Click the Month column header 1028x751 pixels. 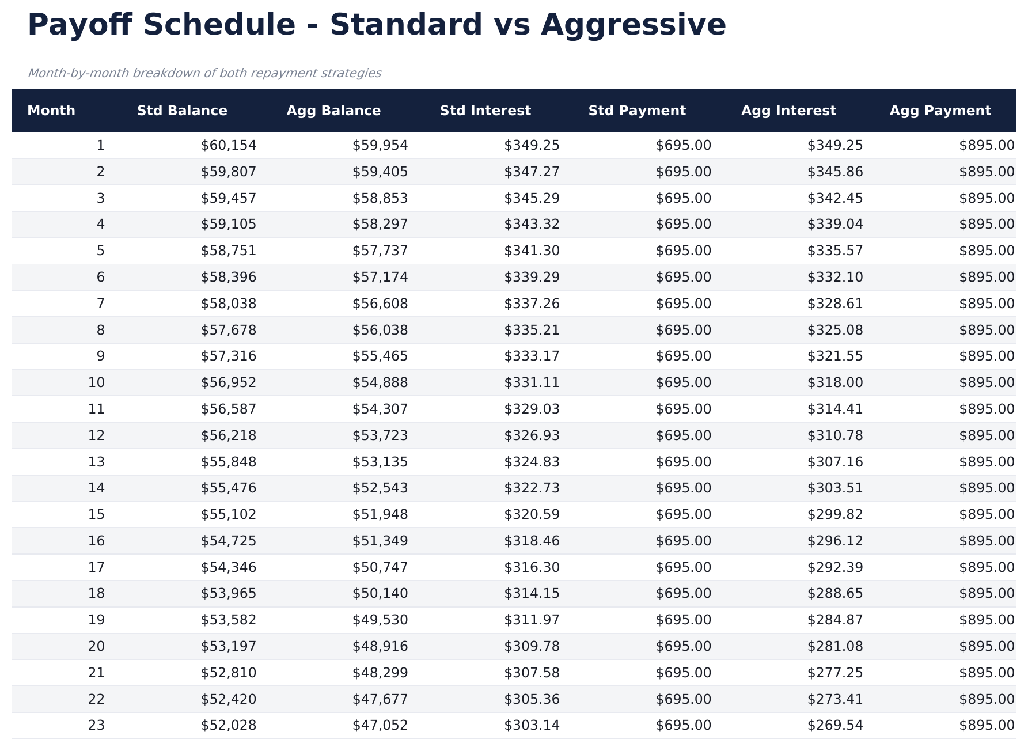click(x=51, y=111)
